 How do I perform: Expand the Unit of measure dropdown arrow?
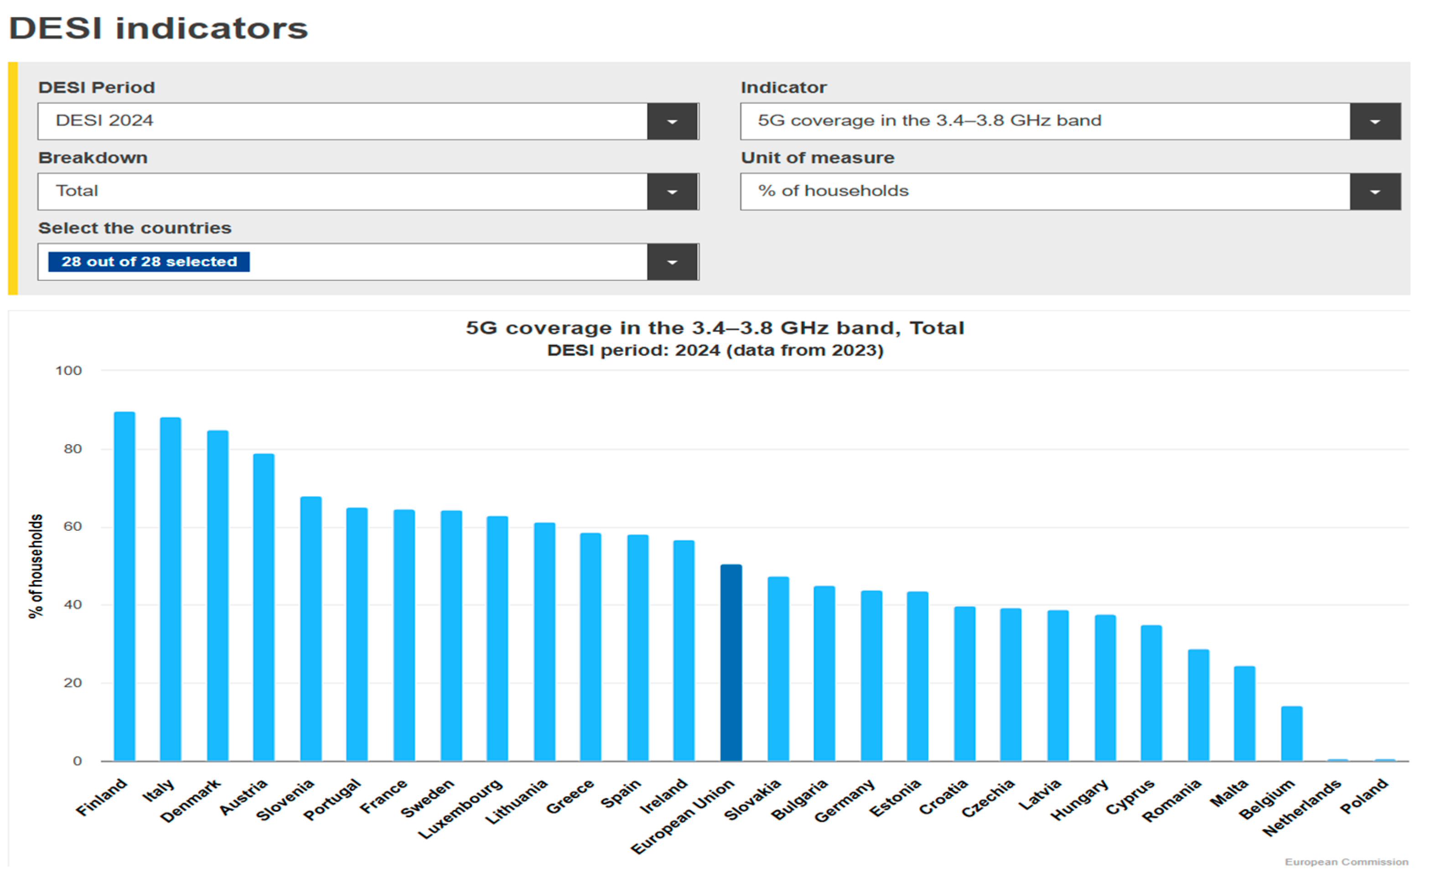tap(1375, 192)
